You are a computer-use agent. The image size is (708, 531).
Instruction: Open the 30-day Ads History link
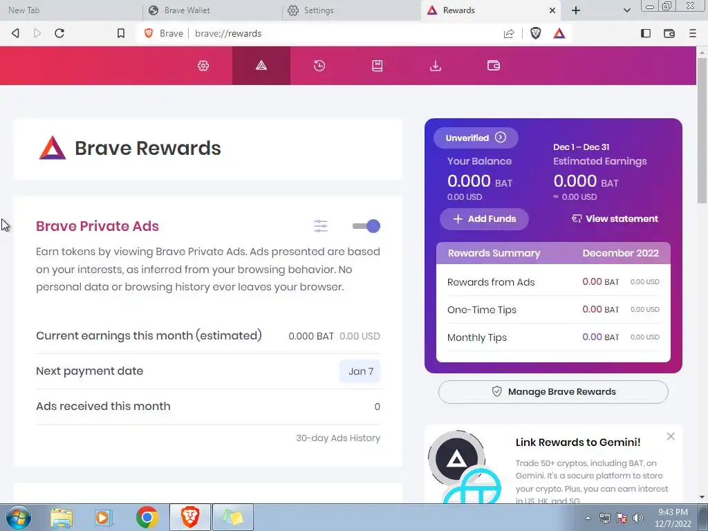coord(337,438)
